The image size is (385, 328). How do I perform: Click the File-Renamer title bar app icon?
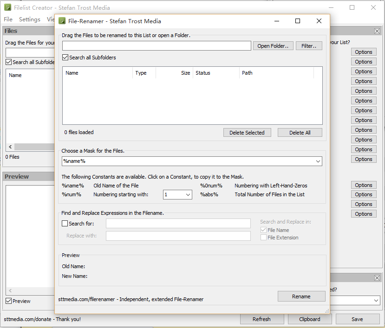(61, 21)
